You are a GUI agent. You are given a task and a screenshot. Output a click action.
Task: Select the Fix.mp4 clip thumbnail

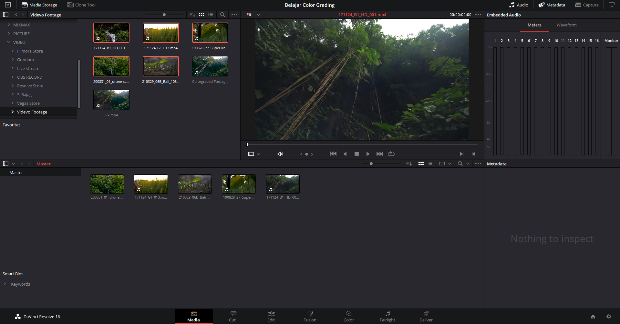[111, 100]
